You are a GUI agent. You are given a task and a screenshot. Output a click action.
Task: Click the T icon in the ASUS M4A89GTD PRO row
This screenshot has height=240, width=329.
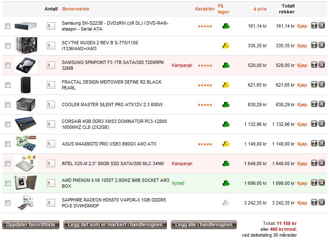pyautogui.click(x=314, y=143)
